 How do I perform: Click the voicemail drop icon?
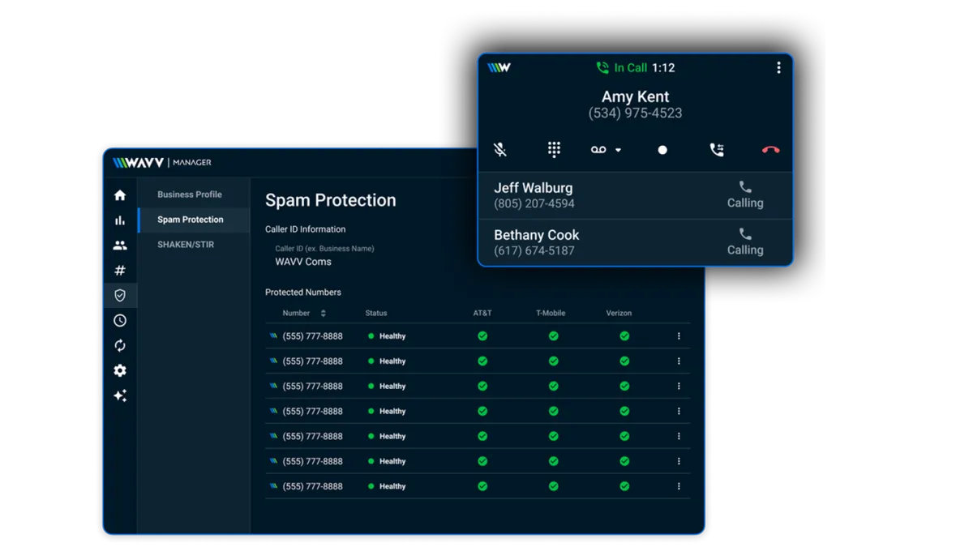tap(598, 150)
